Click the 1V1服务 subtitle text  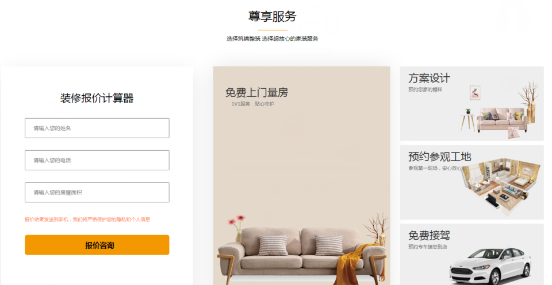tap(240, 104)
